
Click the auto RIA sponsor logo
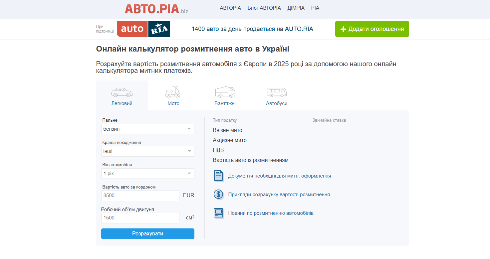point(143,29)
